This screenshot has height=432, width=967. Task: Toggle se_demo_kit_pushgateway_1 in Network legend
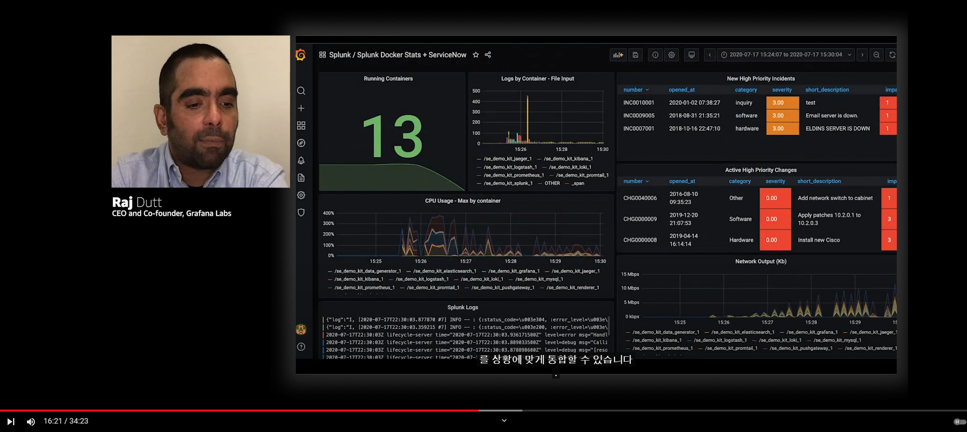tap(801, 348)
